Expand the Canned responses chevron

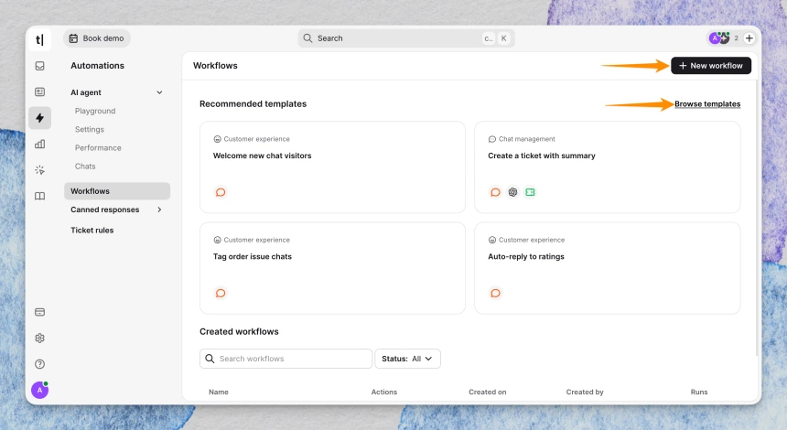pos(159,210)
